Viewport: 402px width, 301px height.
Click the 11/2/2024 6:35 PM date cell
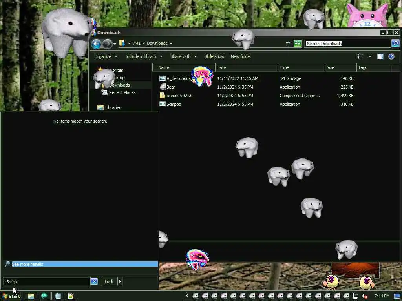tap(235, 87)
